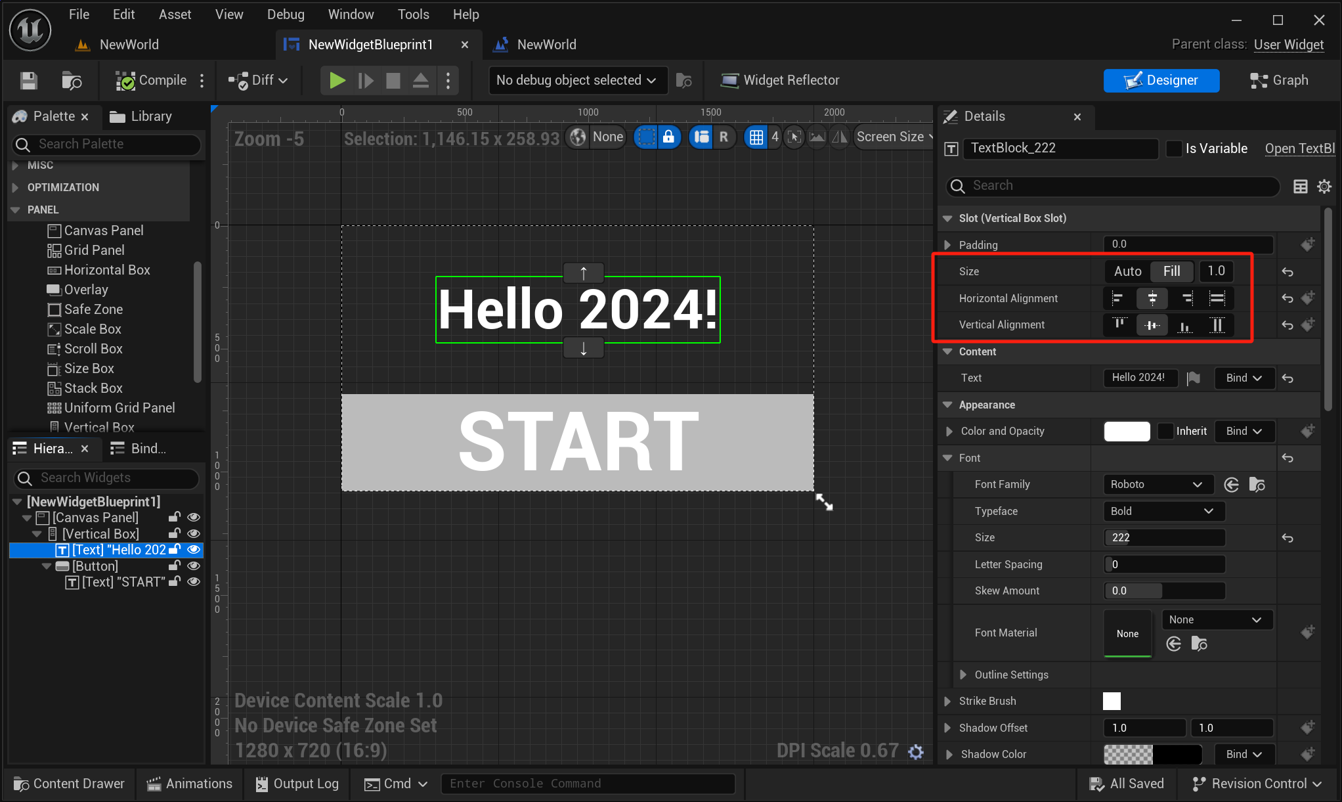Expand the OPTIMIZATION palette category

[x=15, y=187]
